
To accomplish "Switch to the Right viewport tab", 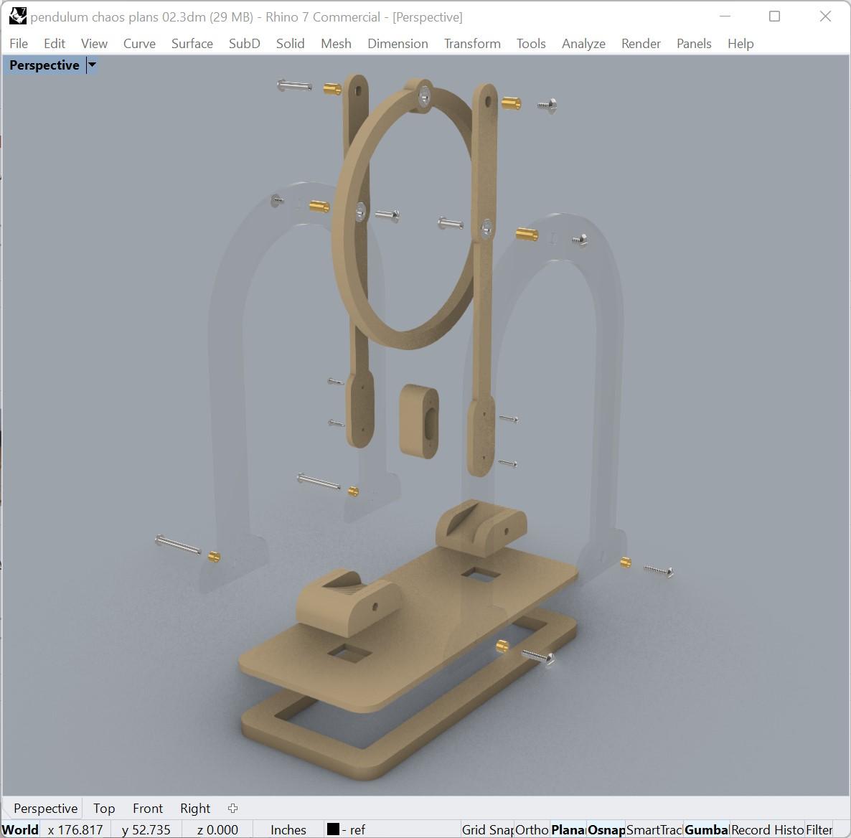I will pyautogui.click(x=195, y=808).
